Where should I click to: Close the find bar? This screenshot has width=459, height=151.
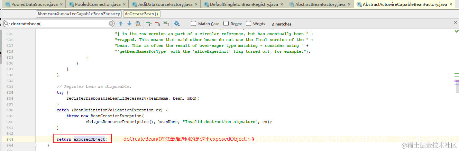456,22
